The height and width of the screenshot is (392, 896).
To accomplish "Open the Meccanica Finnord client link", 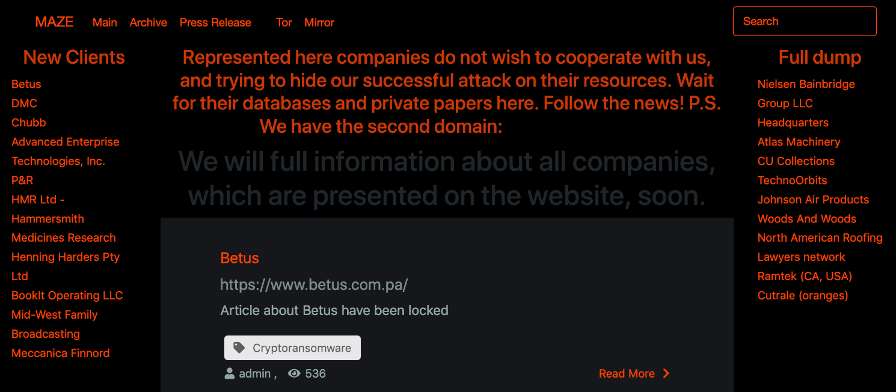I will point(61,354).
